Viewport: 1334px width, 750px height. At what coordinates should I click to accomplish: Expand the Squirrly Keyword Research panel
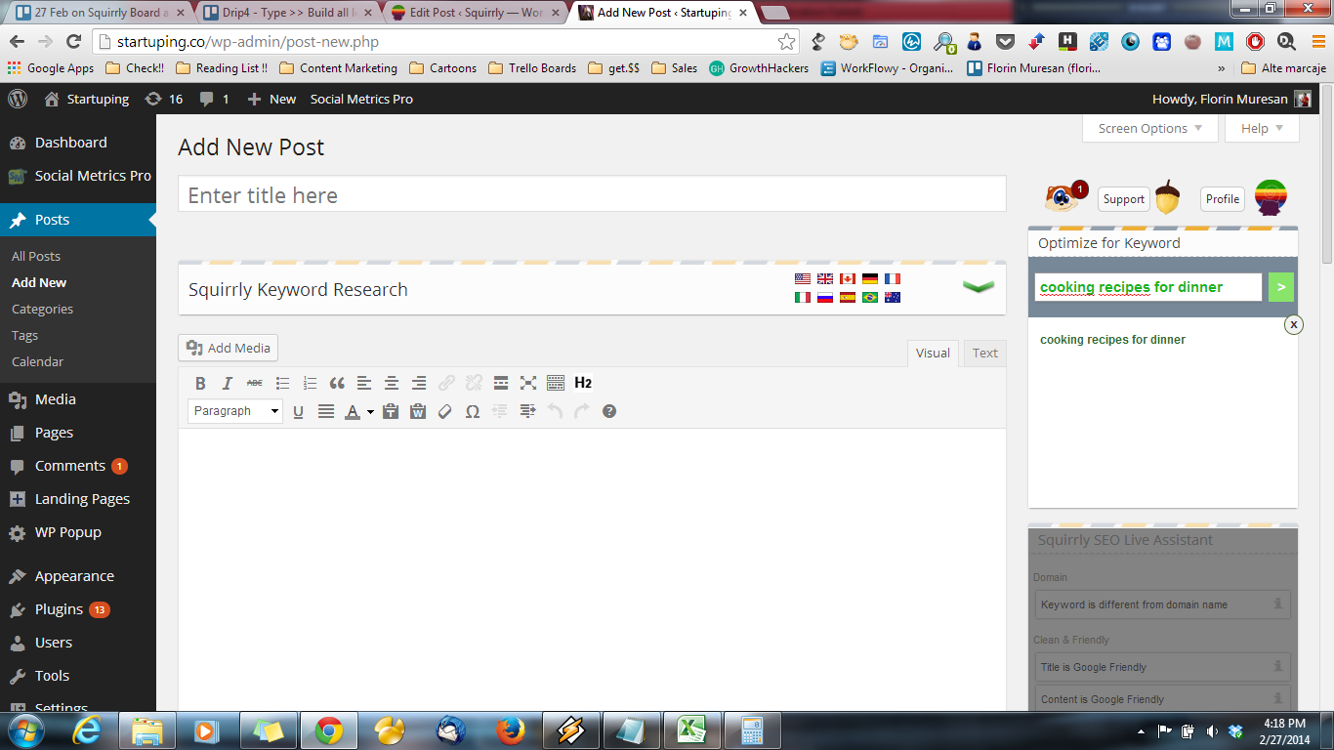tap(978, 287)
